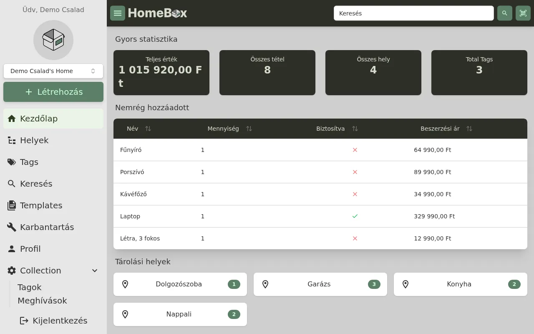534x334 pixels.
Task: Open the Garázs location card
Action: [x=320, y=284]
